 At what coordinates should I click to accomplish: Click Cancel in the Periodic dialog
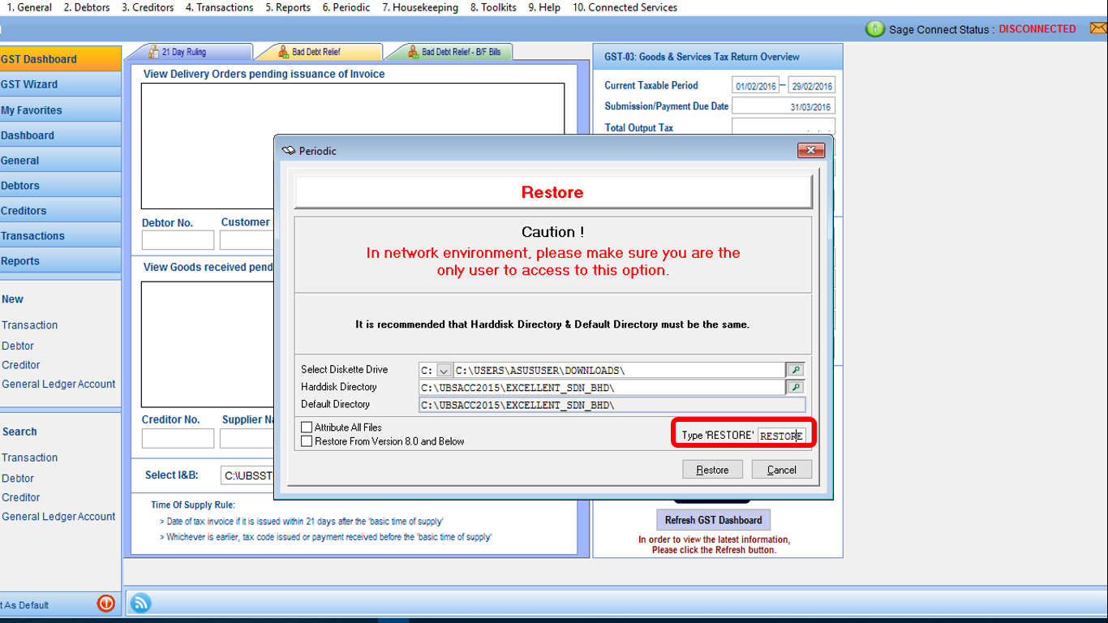pyautogui.click(x=782, y=470)
